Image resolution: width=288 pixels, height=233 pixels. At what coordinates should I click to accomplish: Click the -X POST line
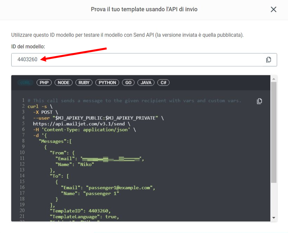coord(46,112)
